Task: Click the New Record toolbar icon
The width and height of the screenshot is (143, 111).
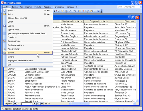Action: click(79, 11)
